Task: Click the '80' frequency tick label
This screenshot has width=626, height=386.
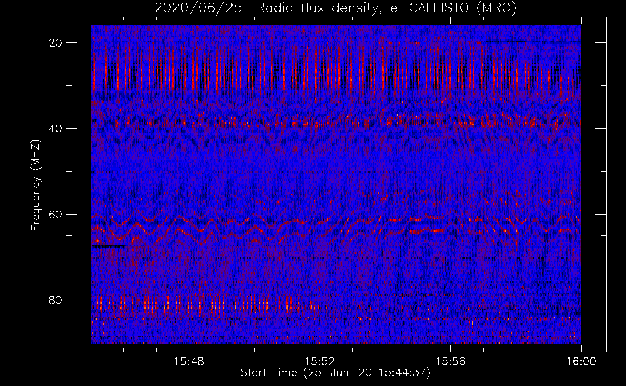Action: 56,300
